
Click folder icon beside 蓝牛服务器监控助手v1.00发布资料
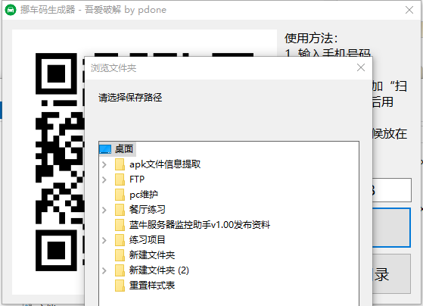[120, 225]
